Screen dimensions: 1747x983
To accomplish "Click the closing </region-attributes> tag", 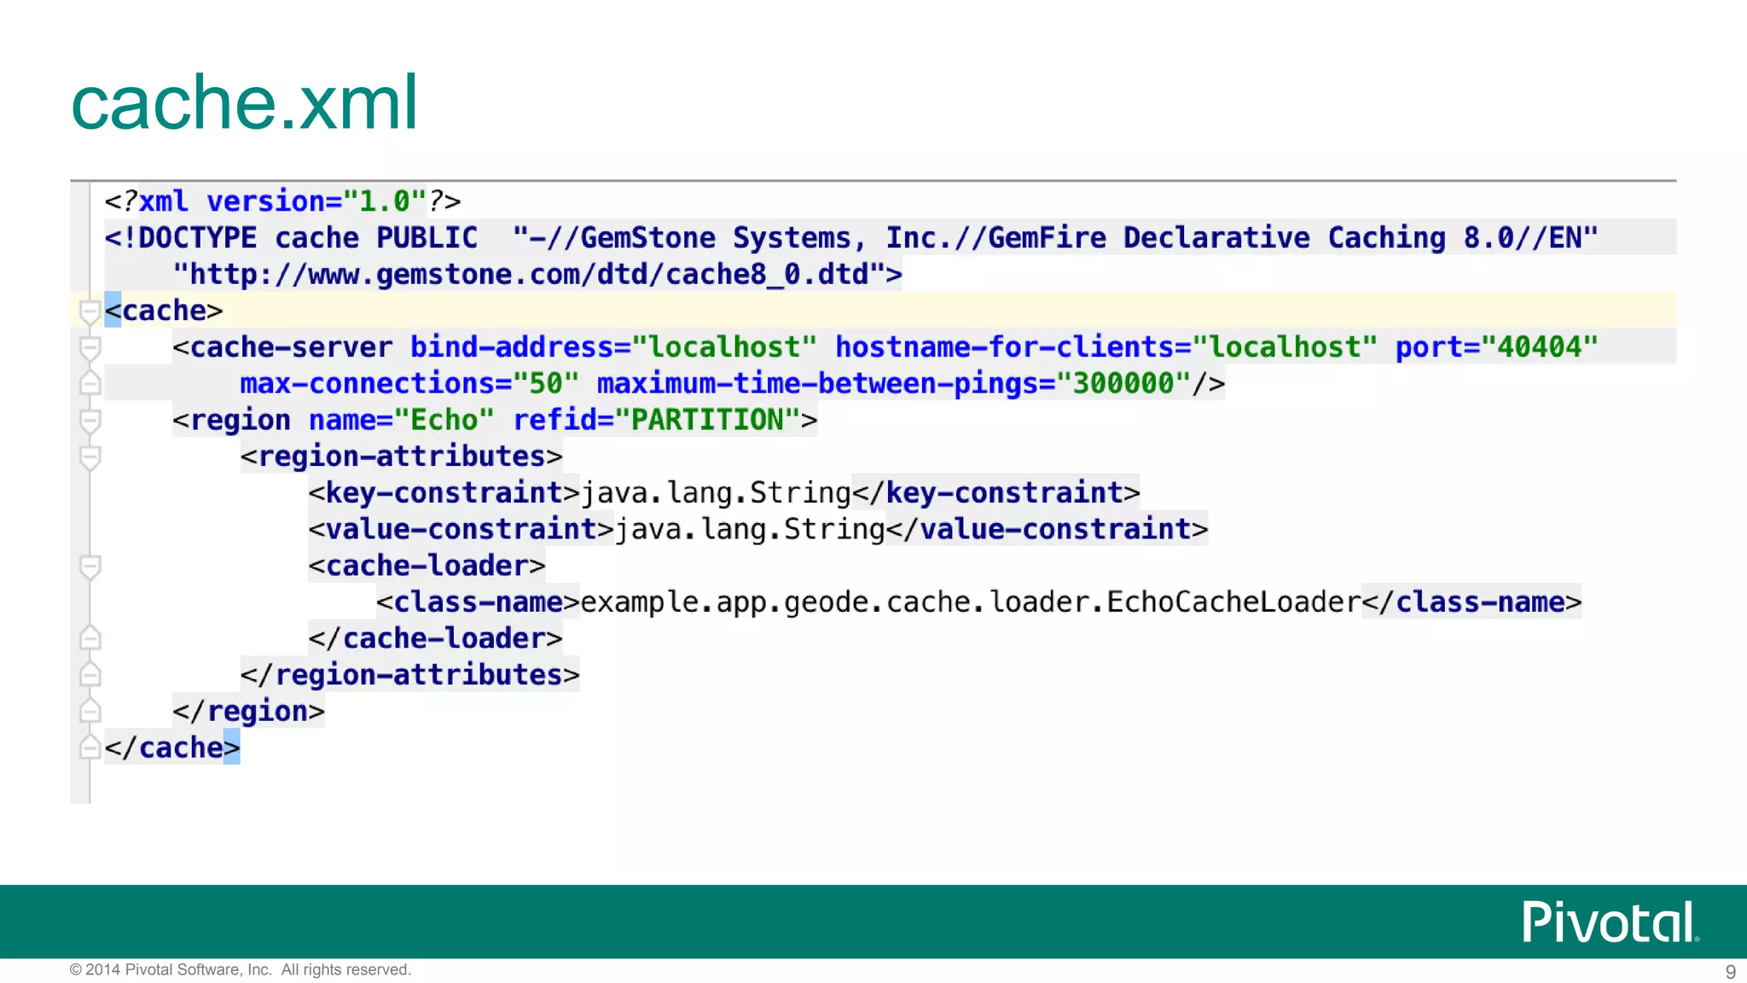I will coord(409,675).
